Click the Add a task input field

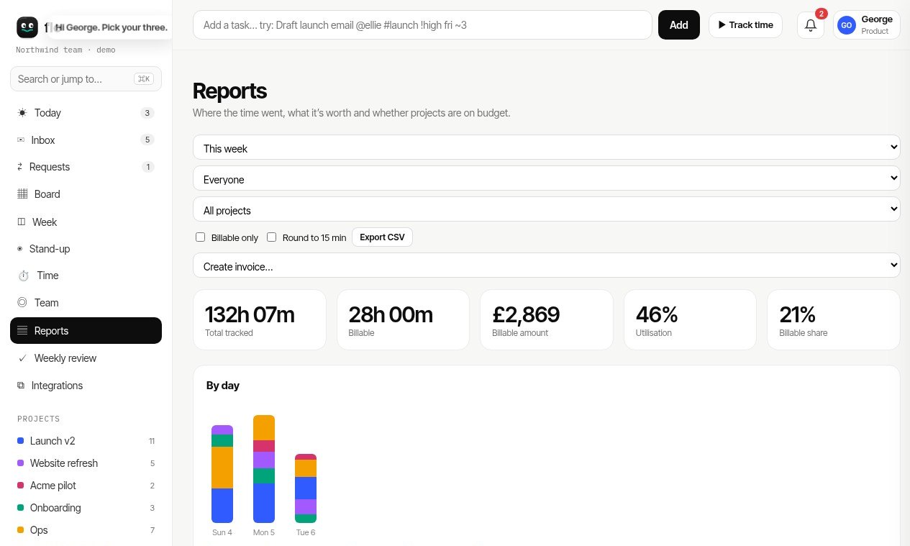tap(422, 25)
